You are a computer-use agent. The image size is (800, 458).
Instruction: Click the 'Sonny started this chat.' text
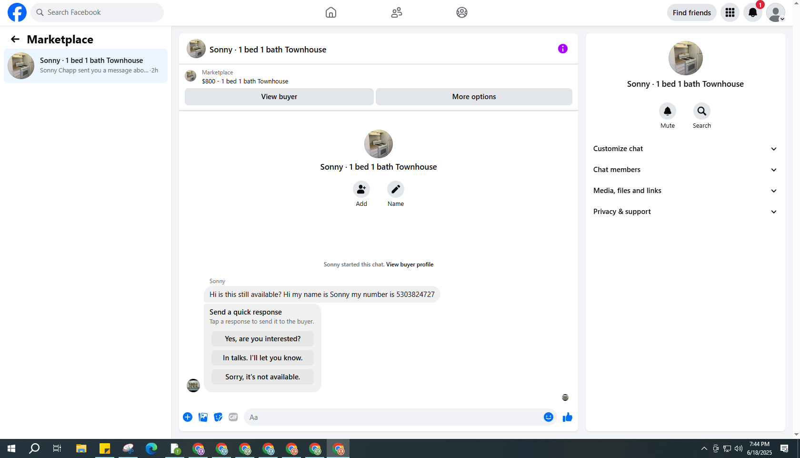(354, 265)
